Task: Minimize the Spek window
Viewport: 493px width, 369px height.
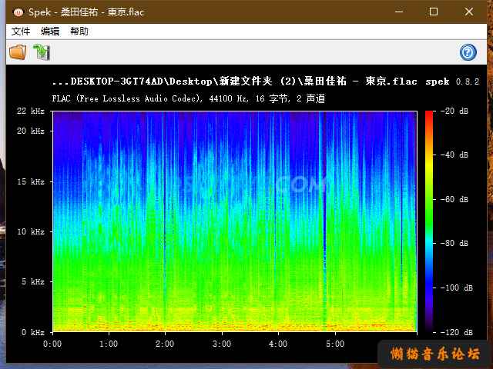Action: click(x=399, y=12)
